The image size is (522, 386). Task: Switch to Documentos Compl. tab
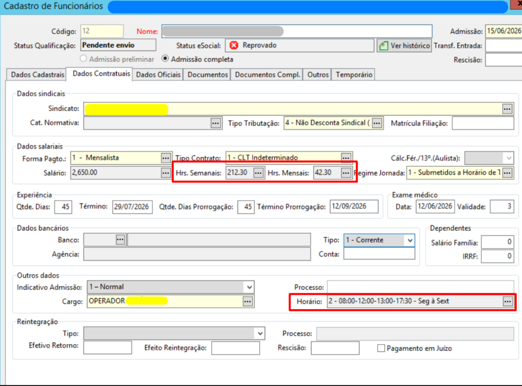[267, 75]
